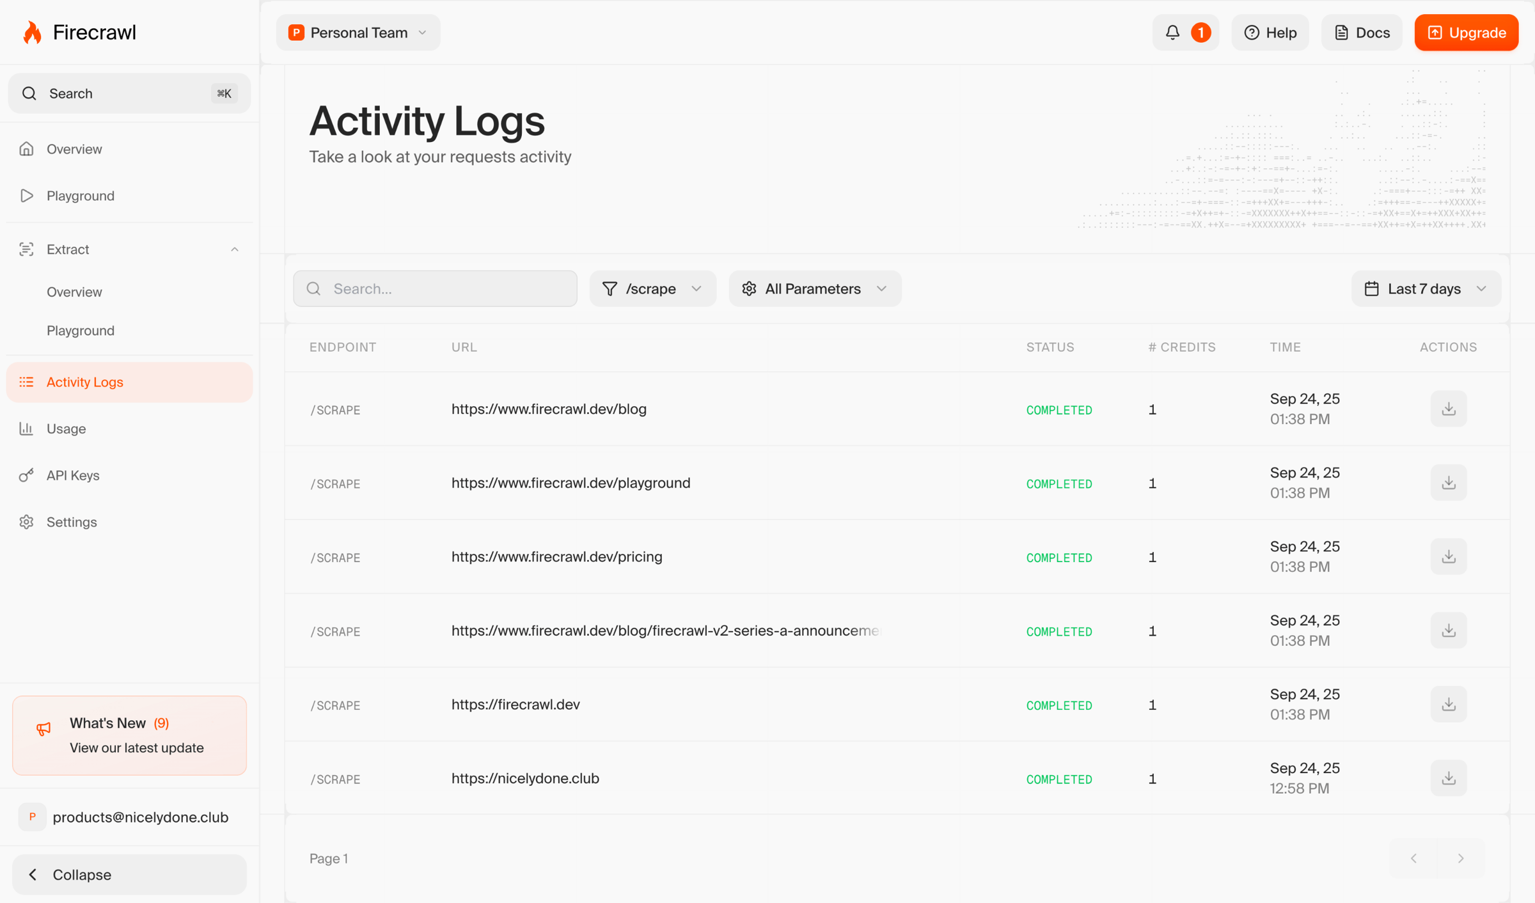This screenshot has width=1535, height=903.
Task: Download the firecrawl.dev/pricing scrape result
Action: pos(1448,556)
